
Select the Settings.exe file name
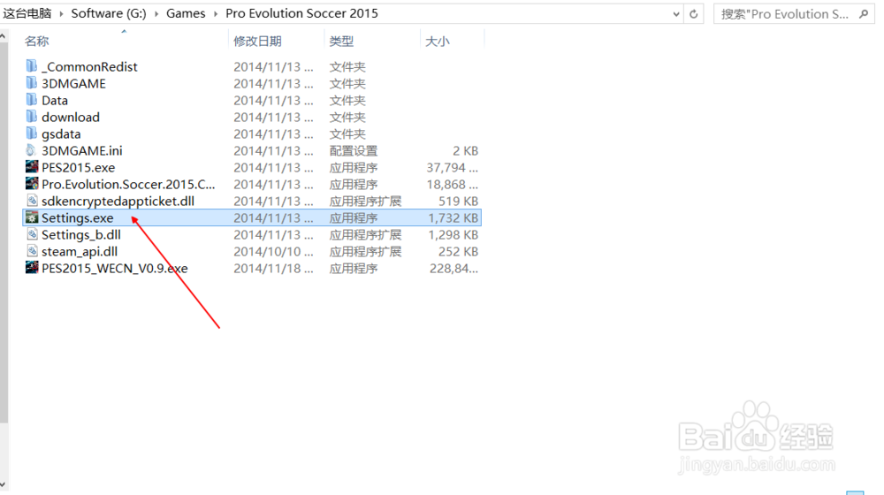77,217
